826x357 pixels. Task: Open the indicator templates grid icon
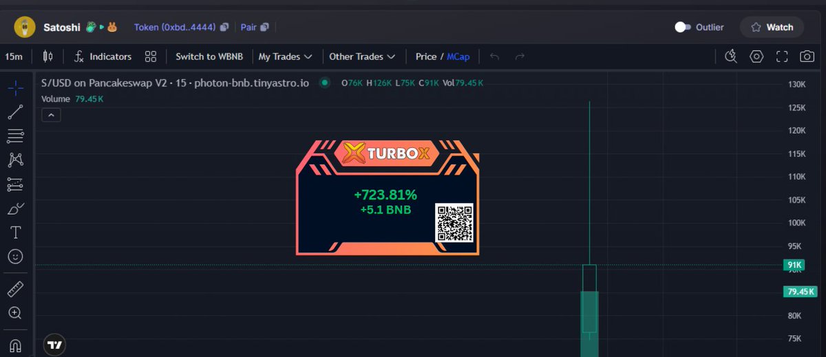151,56
